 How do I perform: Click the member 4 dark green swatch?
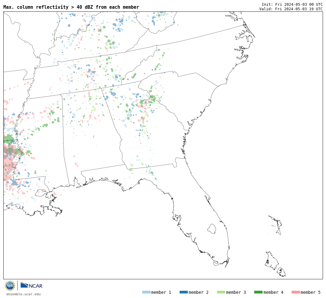pyautogui.click(x=258, y=292)
